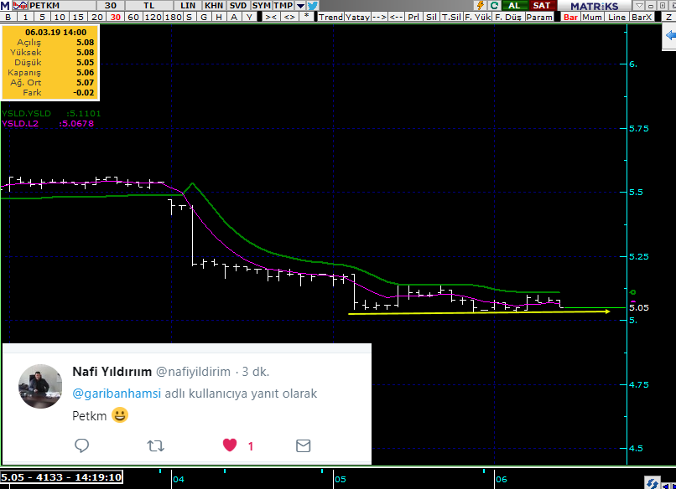Switch to Y yearly period
This screenshot has width=676, height=489.
click(x=249, y=18)
